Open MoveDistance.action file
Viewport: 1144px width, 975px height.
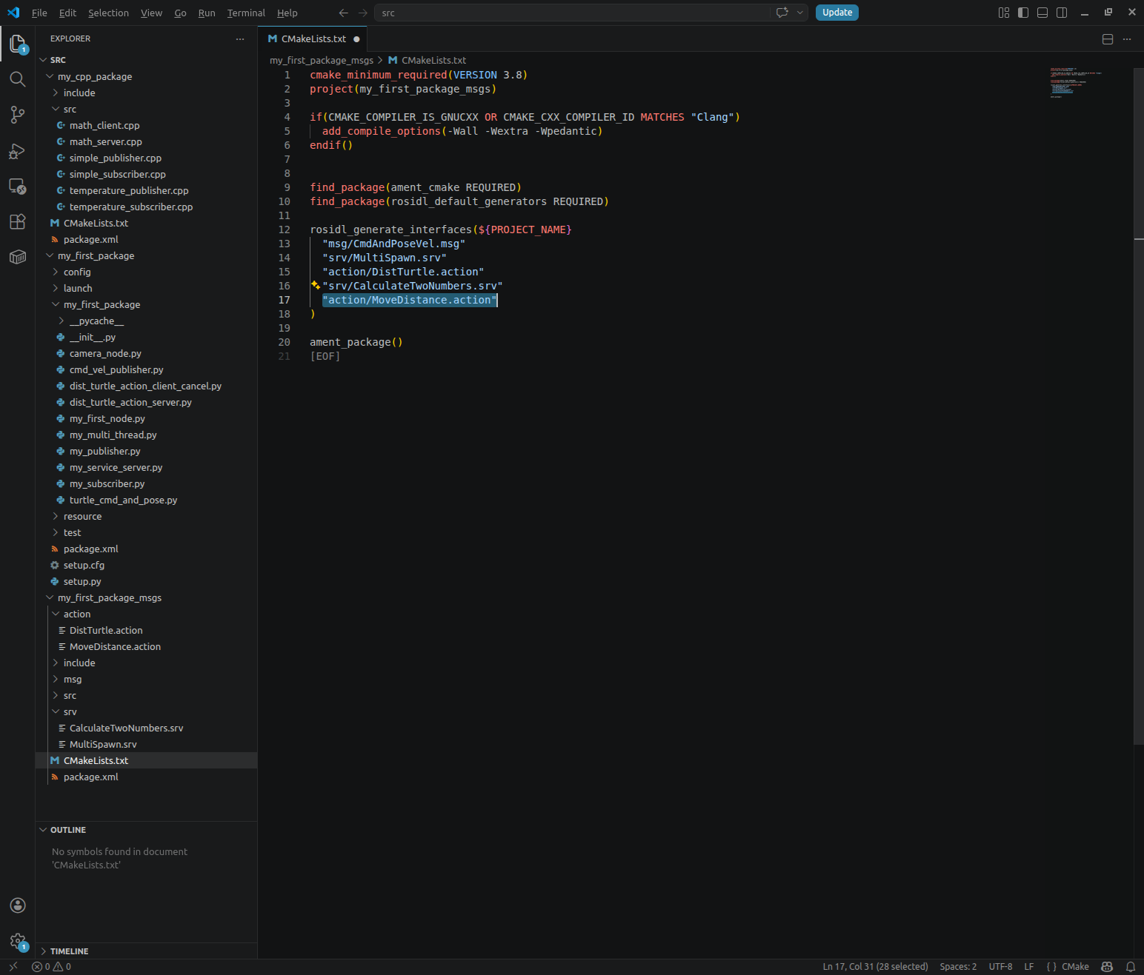point(115,646)
